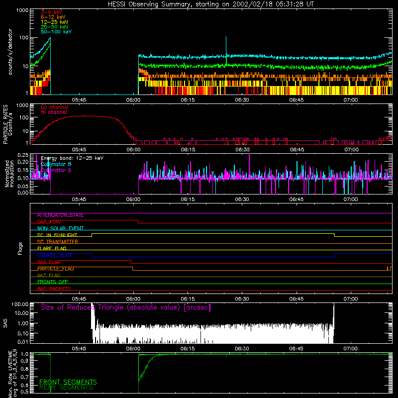398x398 pixels.
Task: Click the 05:45 time label under the counts panel
Action: point(79,100)
